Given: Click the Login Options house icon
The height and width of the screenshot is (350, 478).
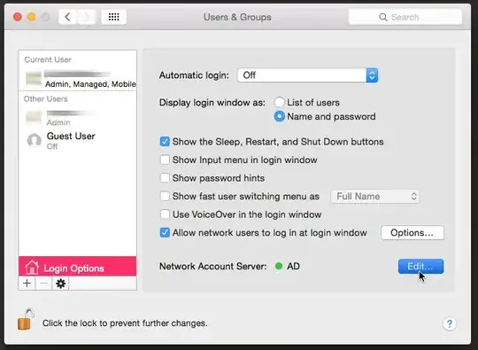Looking at the screenshot, I should [x=32, y=268].
